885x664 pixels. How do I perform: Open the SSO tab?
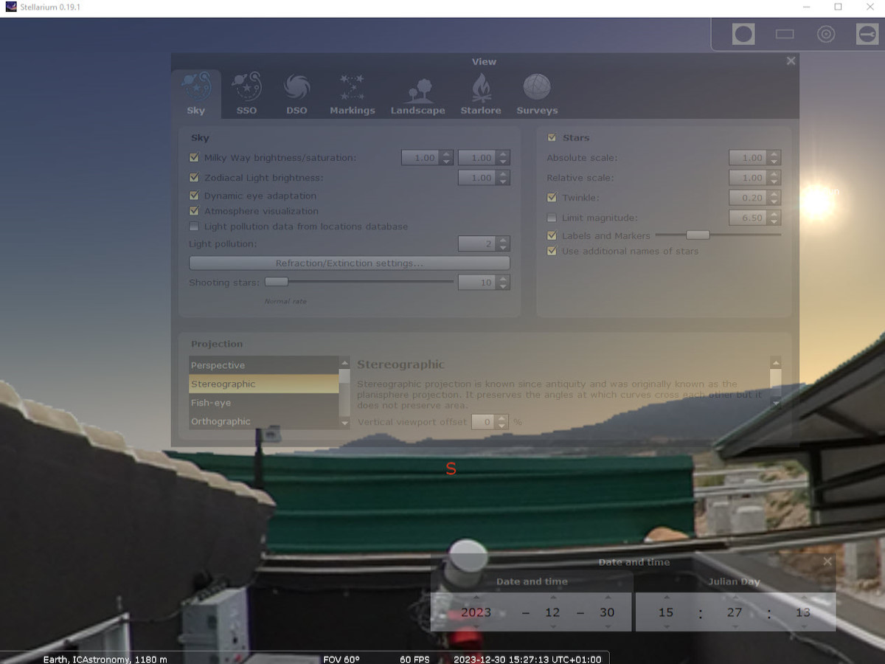(246, 94)
